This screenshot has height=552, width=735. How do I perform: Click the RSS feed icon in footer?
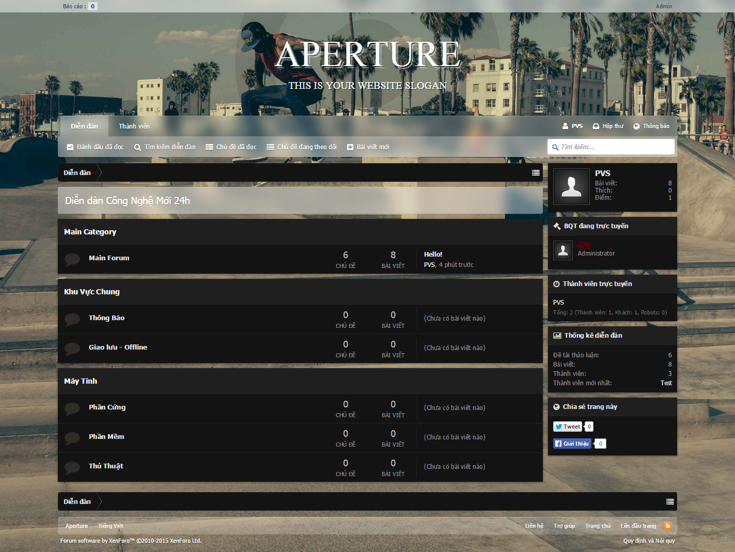(668, 526)
